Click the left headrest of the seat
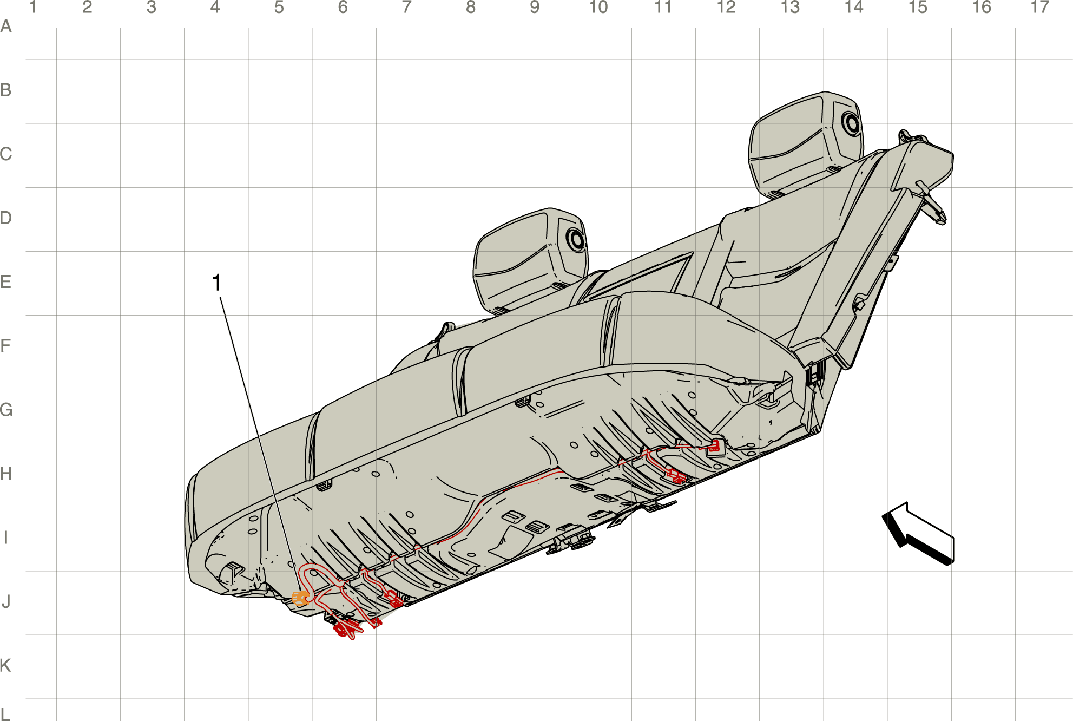Viewport: 1073px width, 721px height. 530,260
